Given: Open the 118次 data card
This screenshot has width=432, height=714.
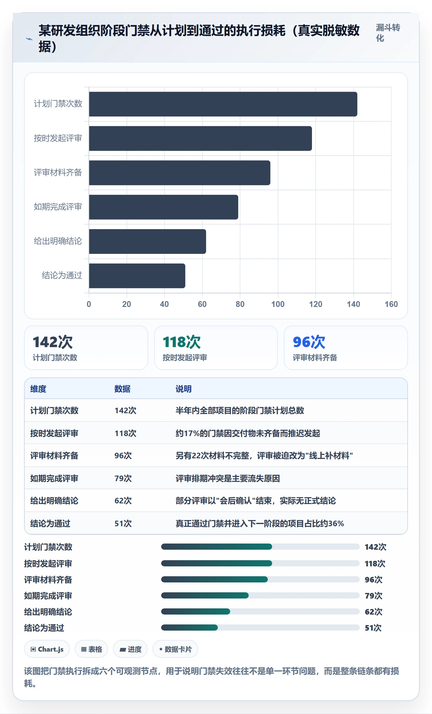Looking at the screenshot, I should pyautogui.click(x=216, y=348).
